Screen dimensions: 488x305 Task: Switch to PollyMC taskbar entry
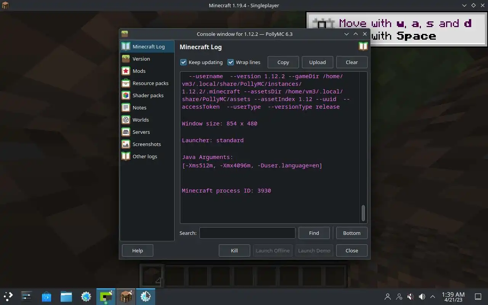point(146,296)
